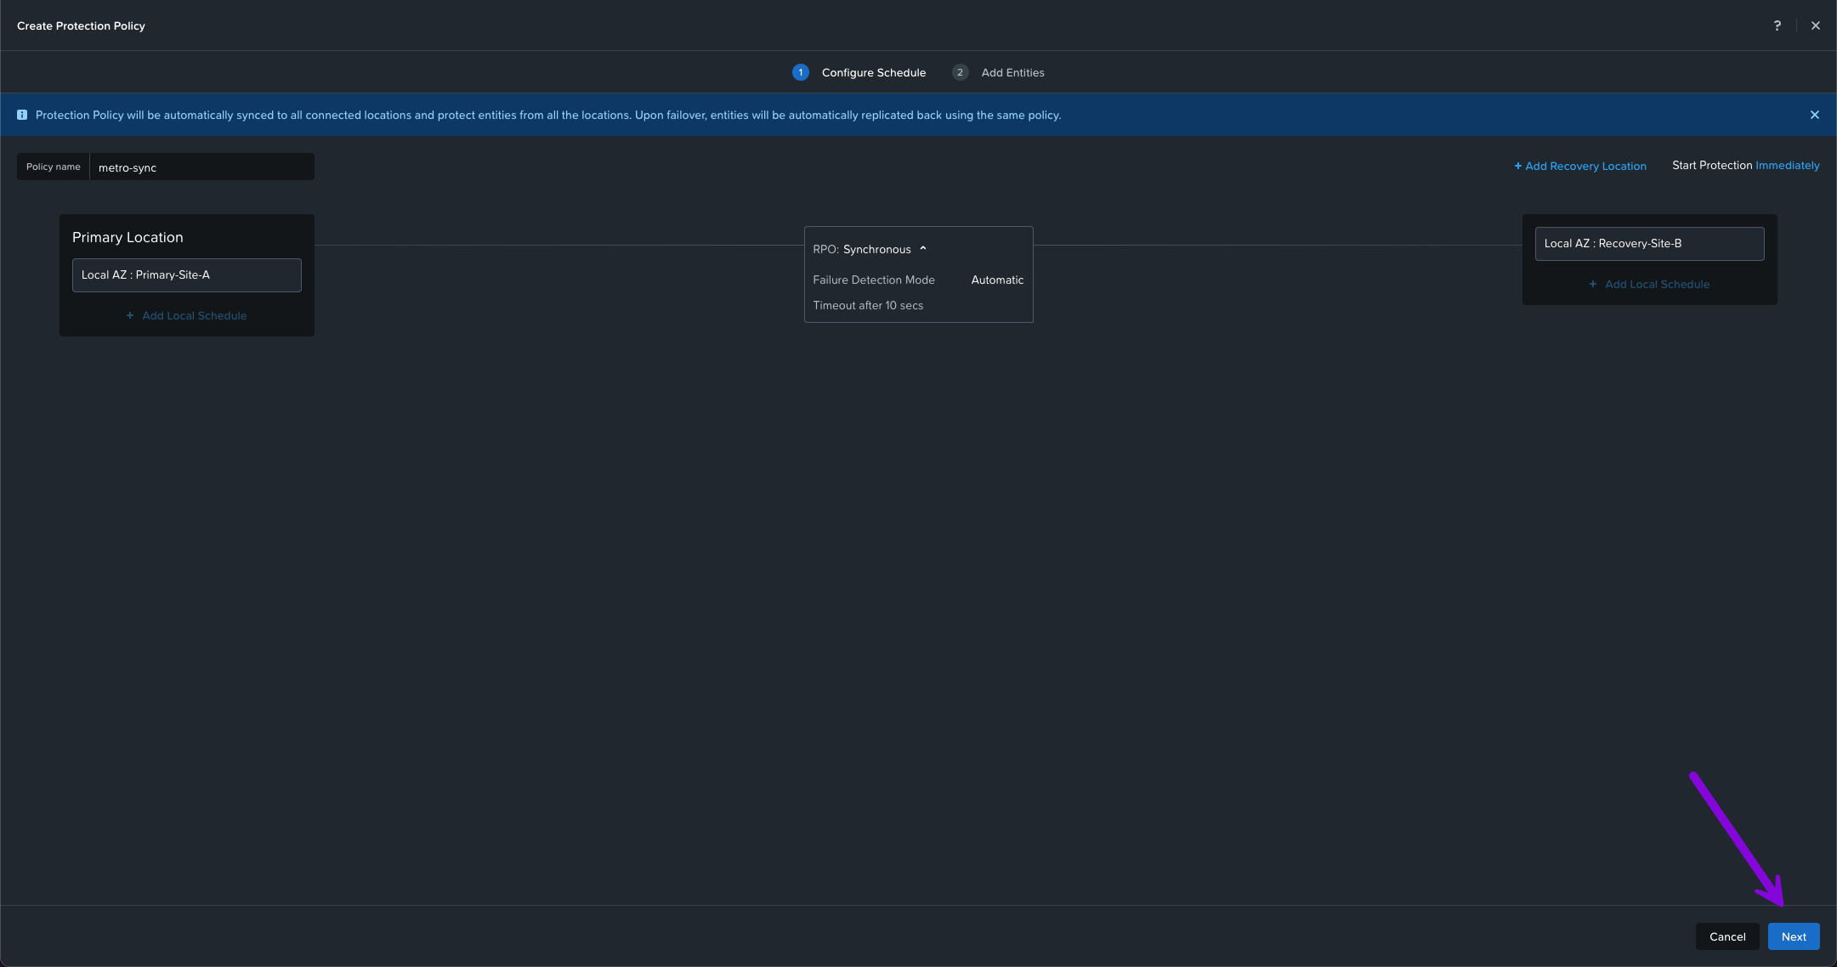The image size is (1837, 967).
Task: Edit the Policy name field
Action: (x=201, y=167)
